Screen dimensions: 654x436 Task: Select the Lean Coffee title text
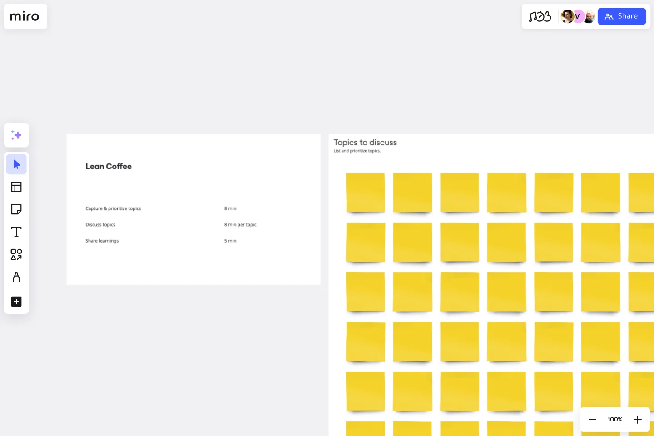pos(109,167)
